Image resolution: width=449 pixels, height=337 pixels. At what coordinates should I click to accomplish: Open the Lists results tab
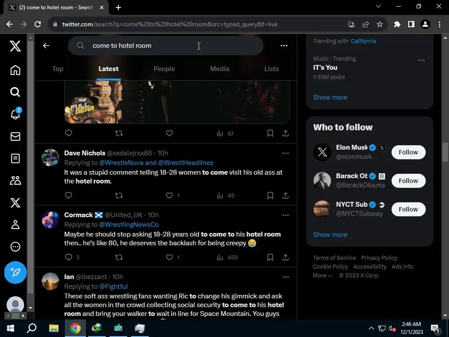coord(271,69)
